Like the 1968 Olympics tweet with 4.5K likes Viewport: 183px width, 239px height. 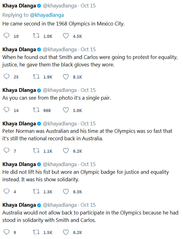coord(66,36)
